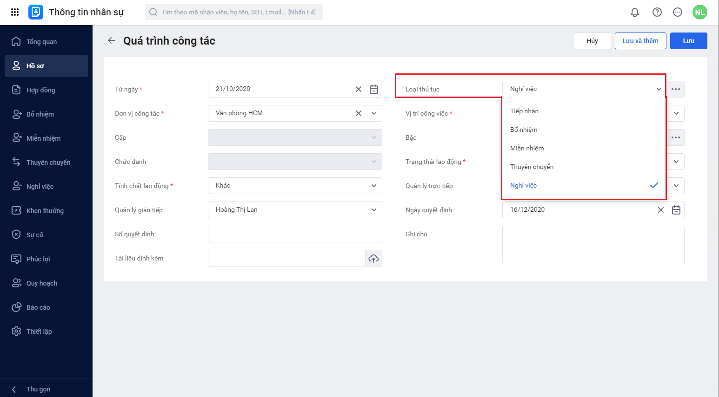Expand the Tính chất lao động dropdown

(x=374, y=186)
